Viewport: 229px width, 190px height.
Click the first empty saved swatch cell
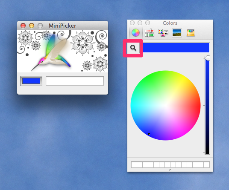(x=134, y=165)
